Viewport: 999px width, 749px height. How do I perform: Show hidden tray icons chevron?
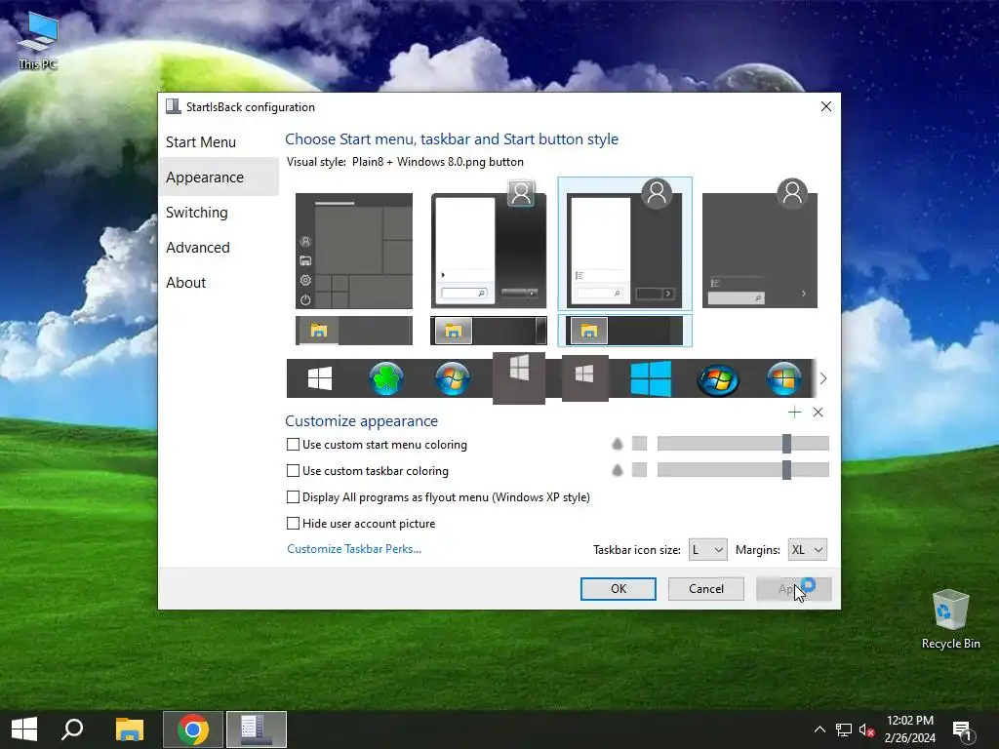819,729
